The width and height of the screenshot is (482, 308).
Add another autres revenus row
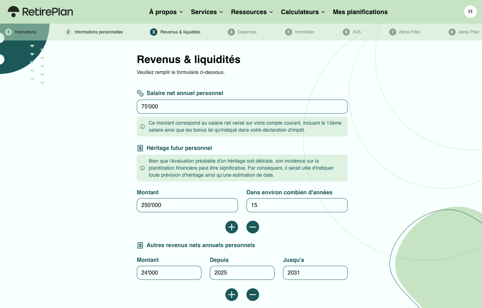231,295
